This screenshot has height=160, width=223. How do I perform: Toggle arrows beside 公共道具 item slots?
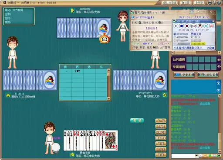pos(219,60)
